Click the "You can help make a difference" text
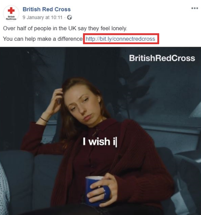Viewport: 201px width, 215px height. (x=43, y=39)
